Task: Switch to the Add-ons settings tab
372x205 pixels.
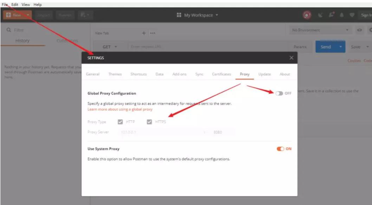Action: coord(179,74)
